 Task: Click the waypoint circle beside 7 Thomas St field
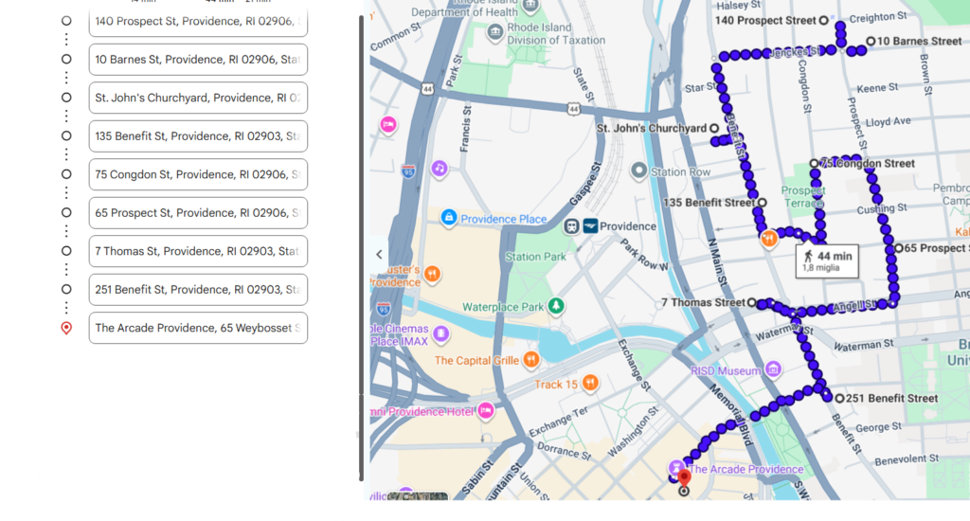[x=66, y=251]
